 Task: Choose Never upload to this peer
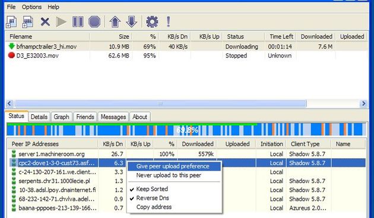pyautogui.click(x=174, y=175)
